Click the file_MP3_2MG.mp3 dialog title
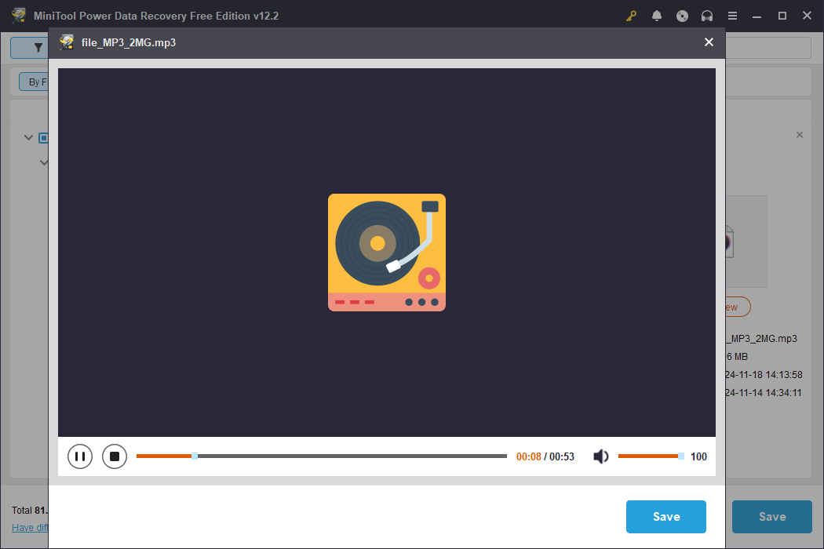 [x=129, y=42]
